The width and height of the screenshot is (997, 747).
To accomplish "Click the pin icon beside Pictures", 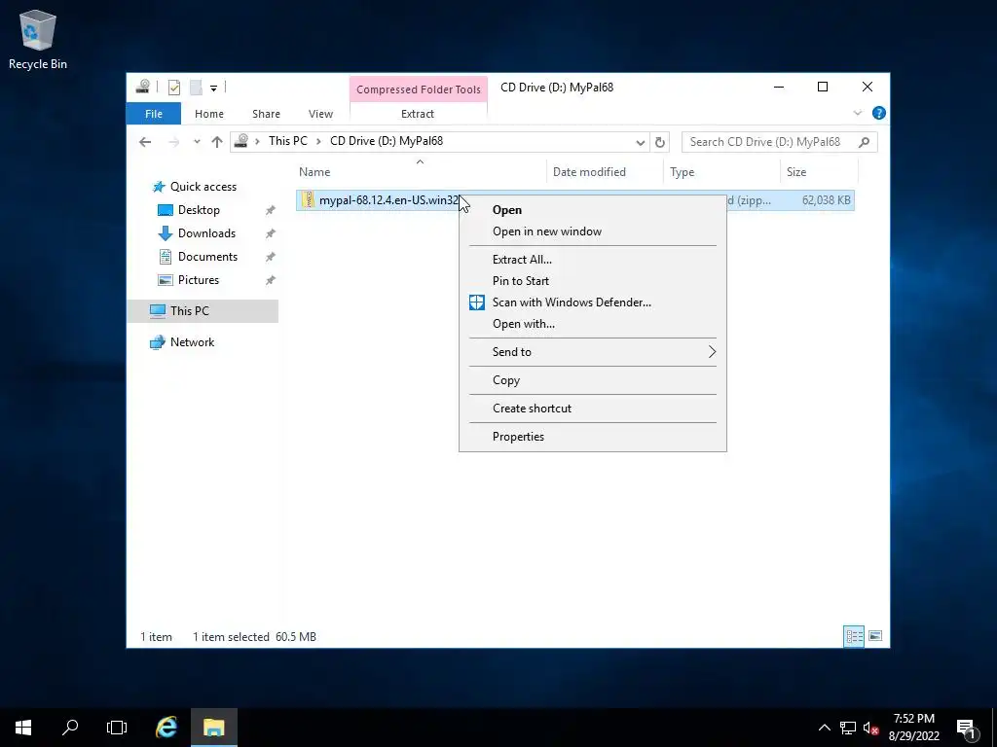I will [x=271, y=280].
